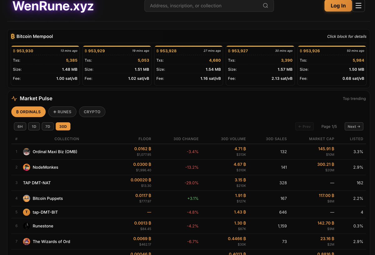Click NodeMonkes market cap 300.21 value
The image size is (375, 255).
tap(326, 164)
